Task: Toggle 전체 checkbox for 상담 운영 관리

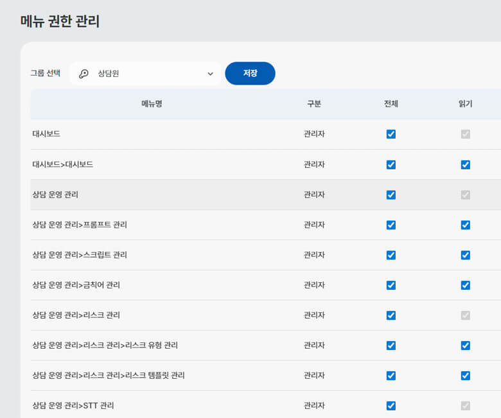Action: click(391, 194)
